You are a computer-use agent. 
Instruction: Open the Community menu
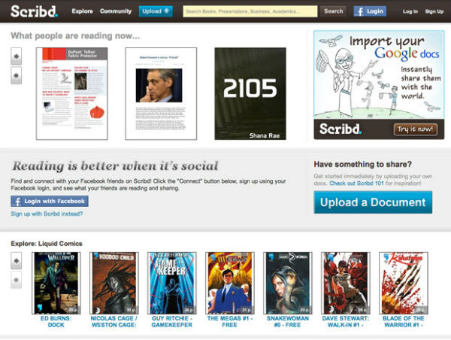pyautogui.click(x=116, y=11)
